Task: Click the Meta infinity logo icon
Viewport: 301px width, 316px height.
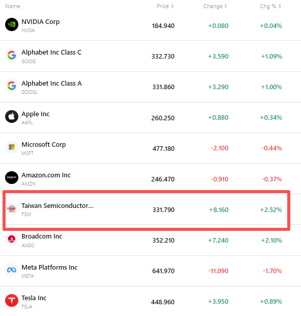Action: click(x=12, y=270)
